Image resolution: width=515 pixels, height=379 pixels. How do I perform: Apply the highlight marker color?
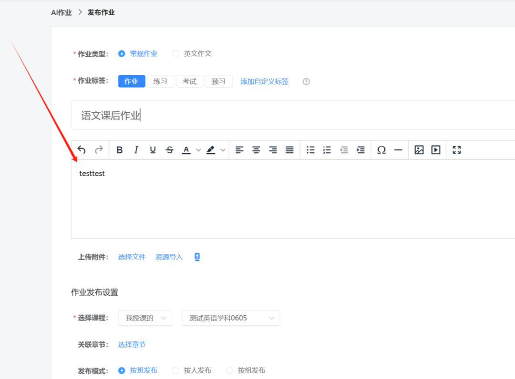pyautogui.click(x=211, y=150)
